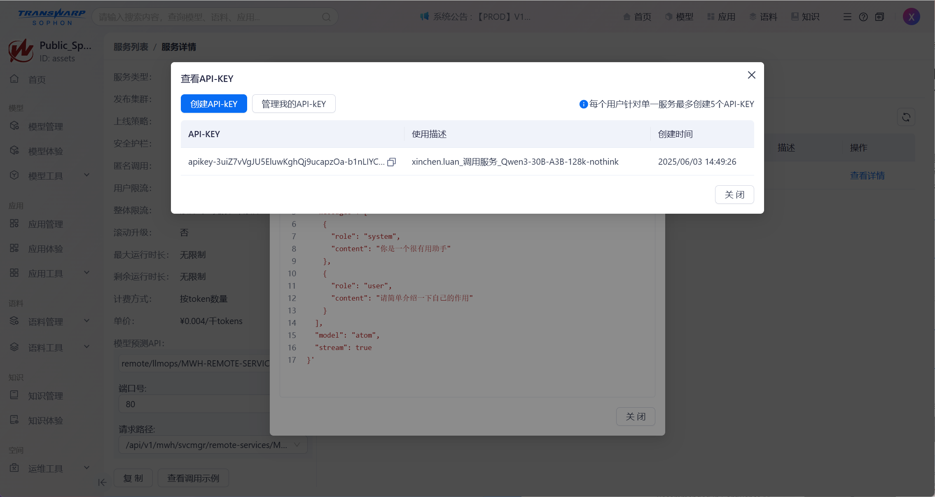Click 查看调用示例 button

[x=193, y=478]
